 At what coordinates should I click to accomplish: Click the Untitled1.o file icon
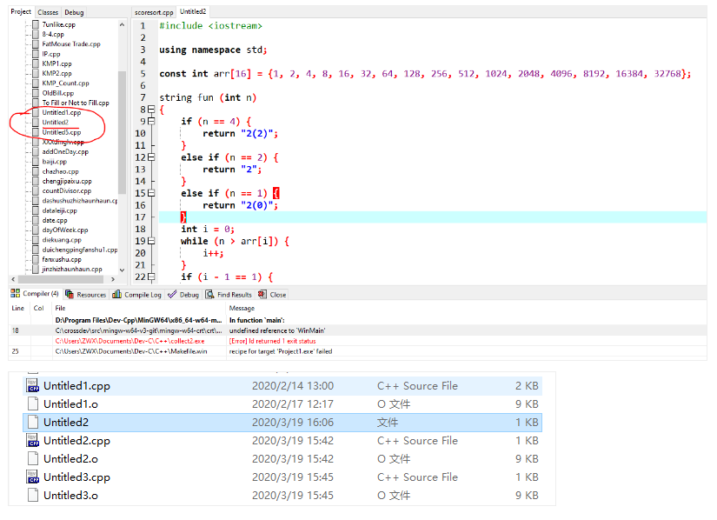(32, 403)
